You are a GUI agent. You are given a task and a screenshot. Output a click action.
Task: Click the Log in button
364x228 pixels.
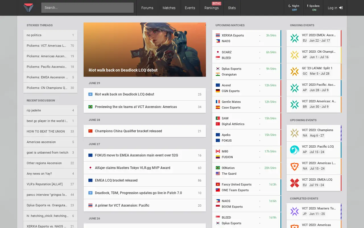point(335,8)
